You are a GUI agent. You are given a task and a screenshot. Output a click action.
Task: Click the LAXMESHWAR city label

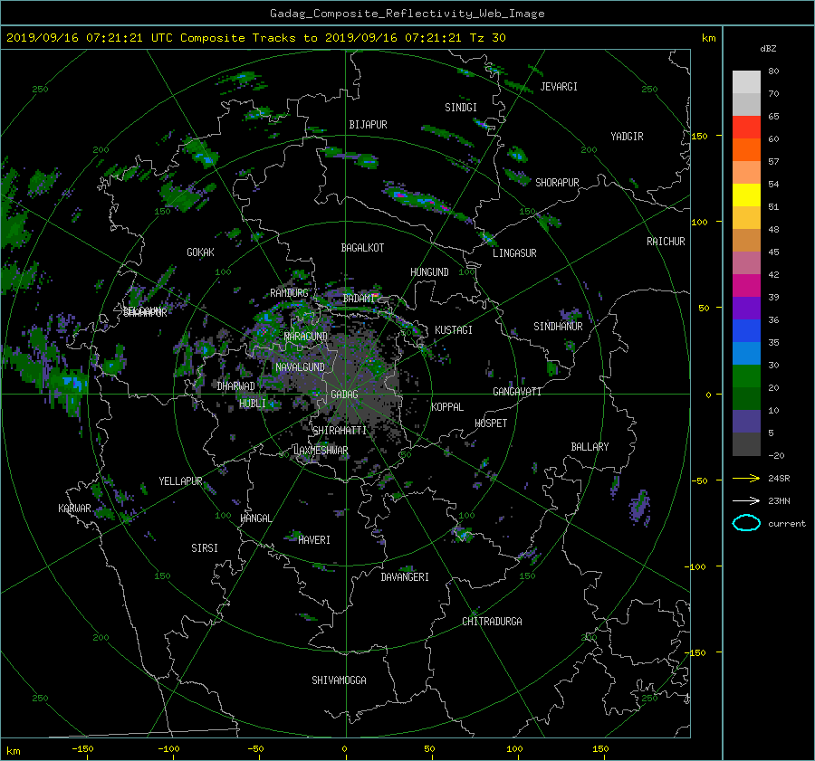[x=321, y=451]
